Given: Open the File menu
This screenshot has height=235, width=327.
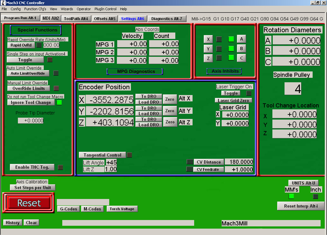Looking at the screenshot, I should click(4, 9).
